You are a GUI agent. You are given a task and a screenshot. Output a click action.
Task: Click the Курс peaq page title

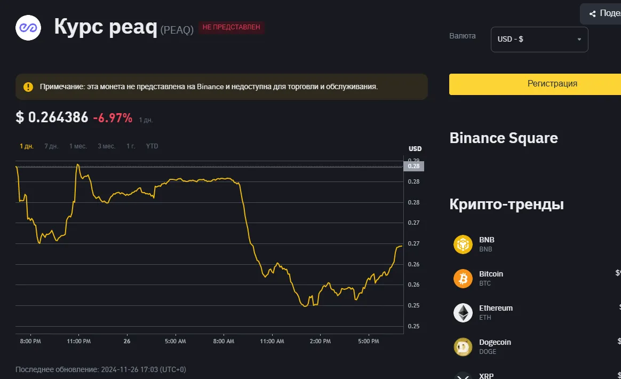coord(106,27)
